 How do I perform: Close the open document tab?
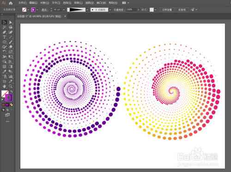pos(65,16)
